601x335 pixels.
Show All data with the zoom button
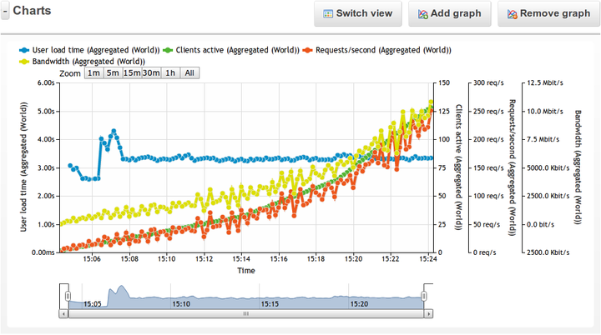click(190, 73)
